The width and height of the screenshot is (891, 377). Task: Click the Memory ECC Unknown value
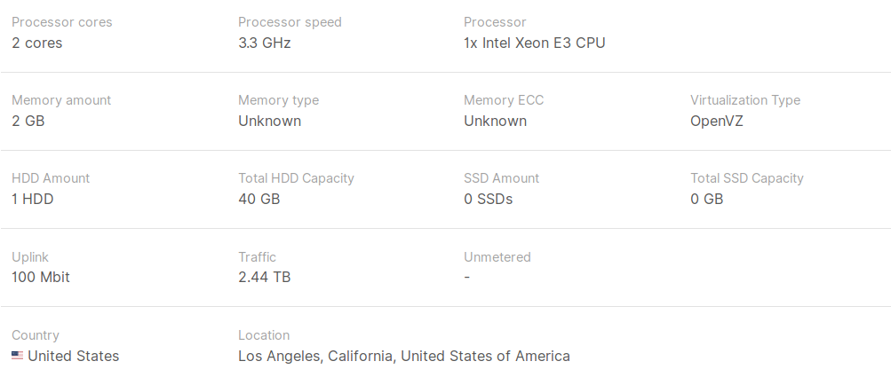coord(495,121)
